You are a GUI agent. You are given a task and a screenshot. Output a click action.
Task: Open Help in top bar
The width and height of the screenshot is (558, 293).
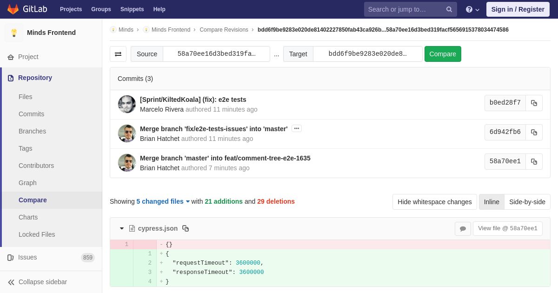(159, 9)
